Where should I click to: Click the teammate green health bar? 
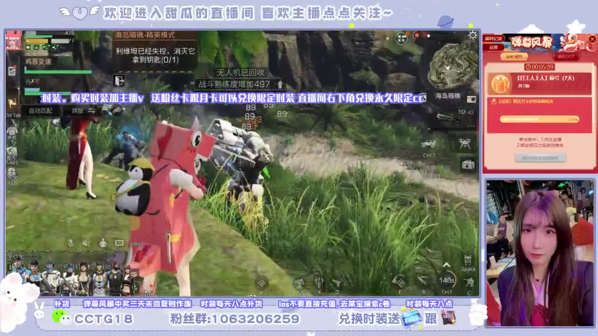coord(58,72)
